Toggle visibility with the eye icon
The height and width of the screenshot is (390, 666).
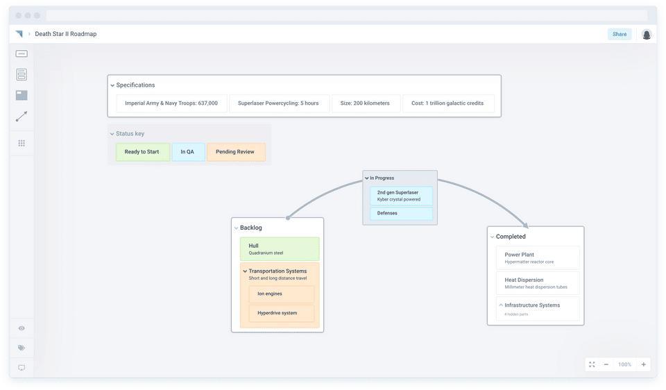pos(22,328)
